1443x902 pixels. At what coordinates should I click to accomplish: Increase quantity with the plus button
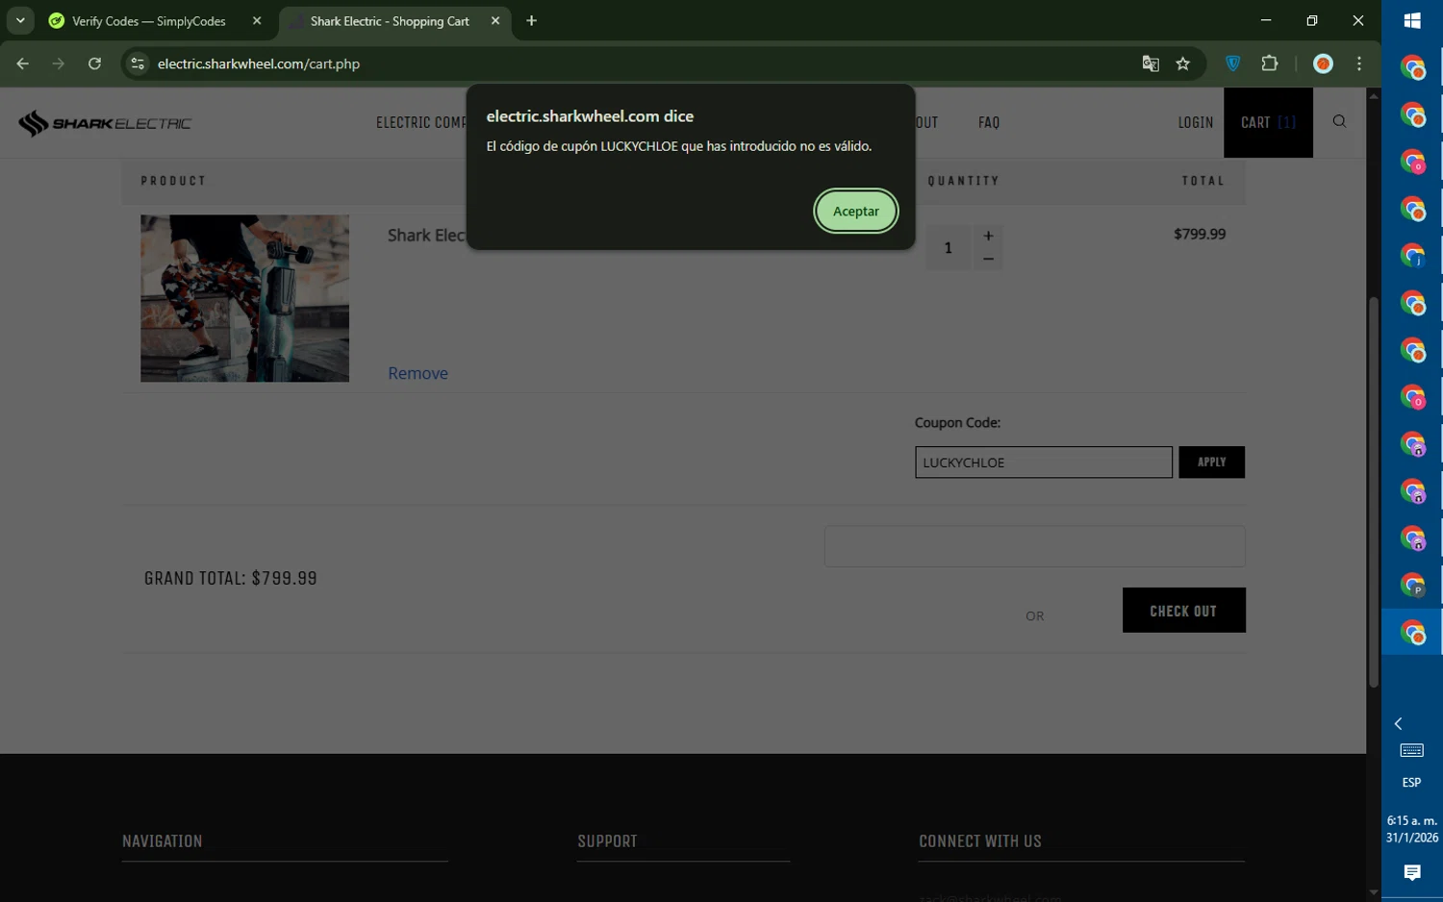tap(988, 236)
